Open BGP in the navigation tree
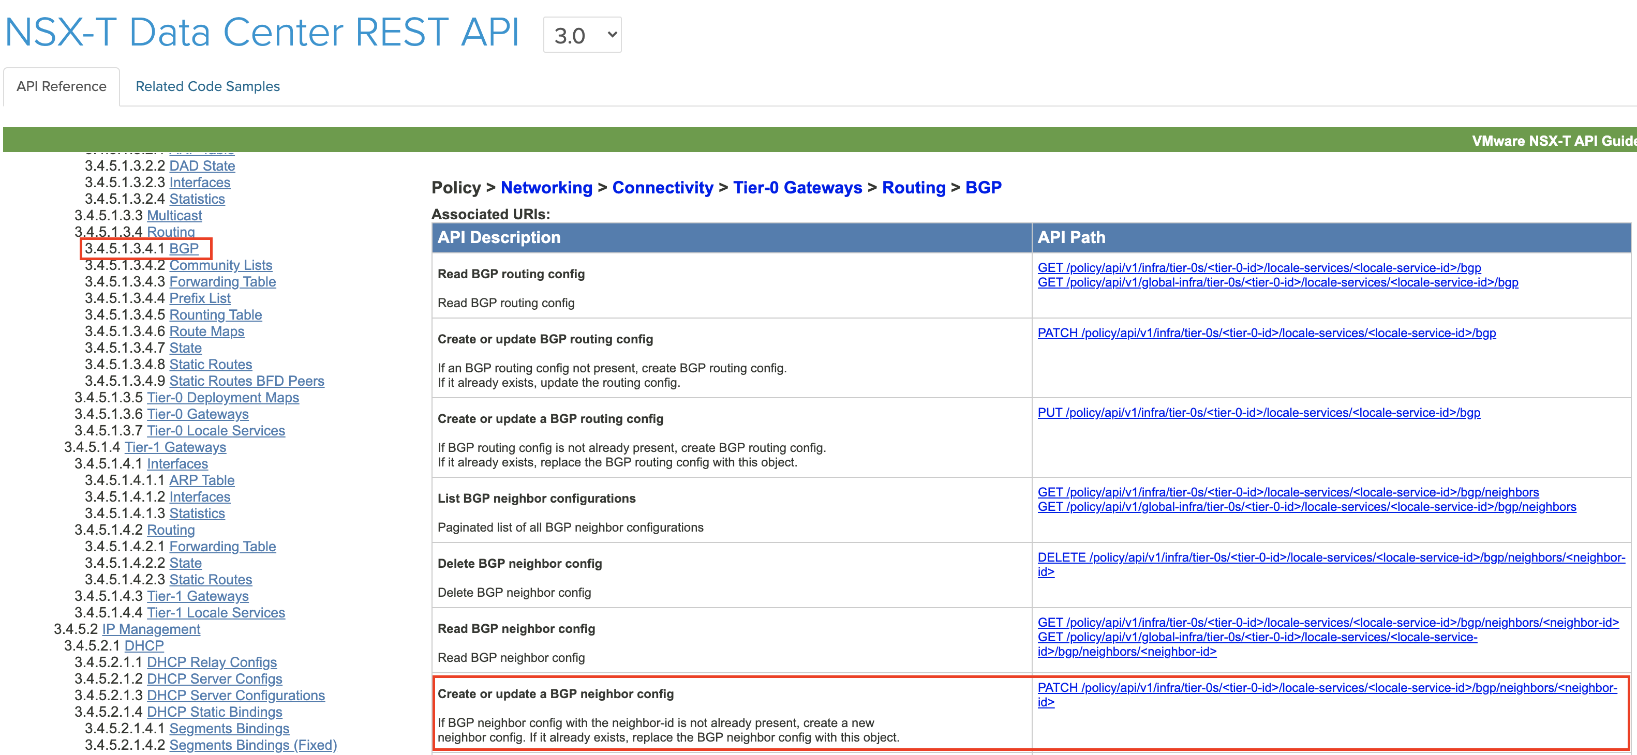 (x=184, y=248)
